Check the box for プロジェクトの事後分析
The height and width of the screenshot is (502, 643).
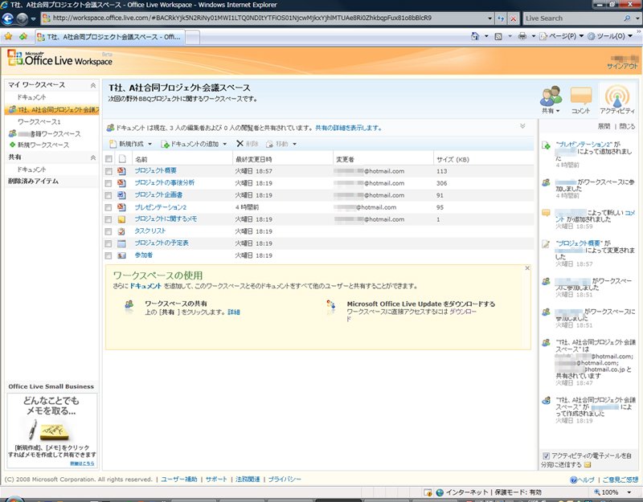[x=109, y=183]
